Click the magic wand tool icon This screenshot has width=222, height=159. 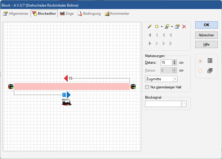click(x=150, y=27)
